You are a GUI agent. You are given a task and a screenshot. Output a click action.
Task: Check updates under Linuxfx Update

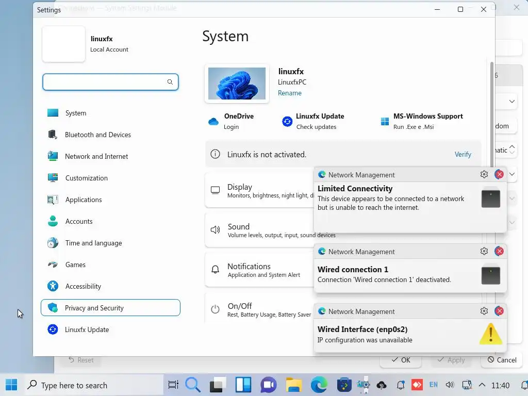click(316, 127)
